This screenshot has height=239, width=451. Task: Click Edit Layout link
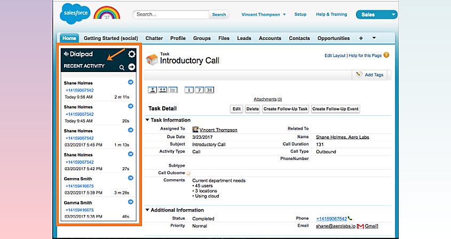point(335,55)
